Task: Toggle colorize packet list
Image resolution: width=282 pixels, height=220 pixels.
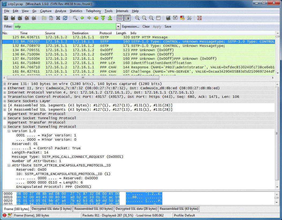Action: [x=120, y=18]
